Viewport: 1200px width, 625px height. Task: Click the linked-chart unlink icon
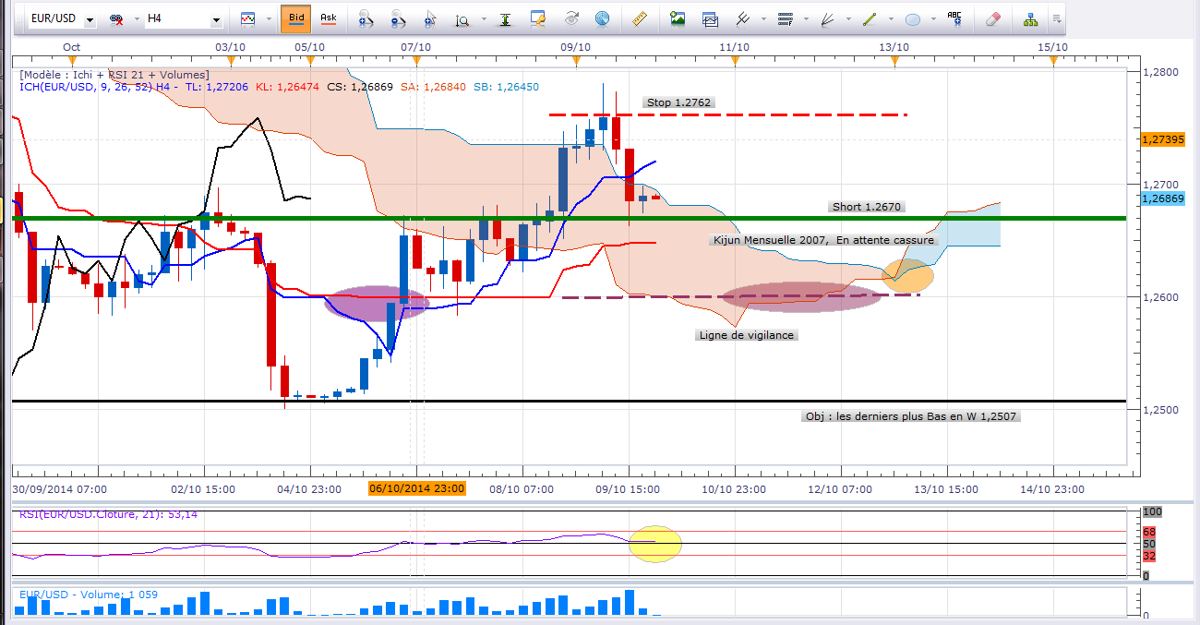116,18
